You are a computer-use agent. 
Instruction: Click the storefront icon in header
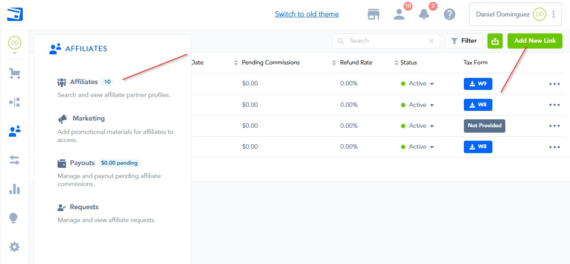pos(373,14)
